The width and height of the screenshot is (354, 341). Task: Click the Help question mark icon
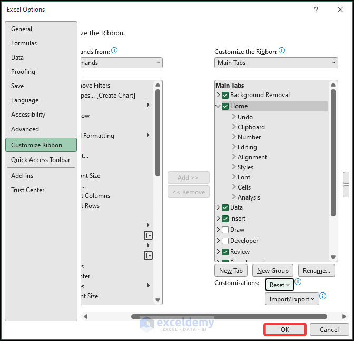tap(316, 10)
